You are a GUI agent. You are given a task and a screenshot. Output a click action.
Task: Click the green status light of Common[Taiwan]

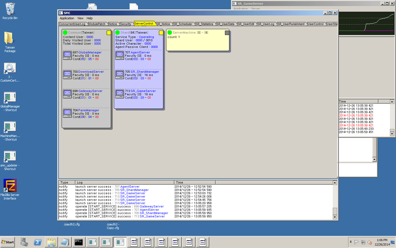[x=65, y=33]
